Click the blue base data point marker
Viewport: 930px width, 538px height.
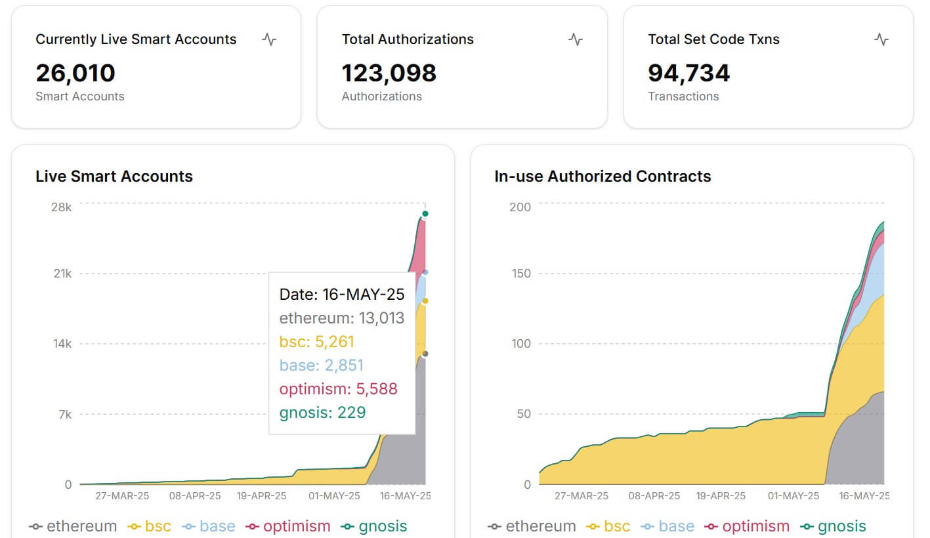point(425,272)
